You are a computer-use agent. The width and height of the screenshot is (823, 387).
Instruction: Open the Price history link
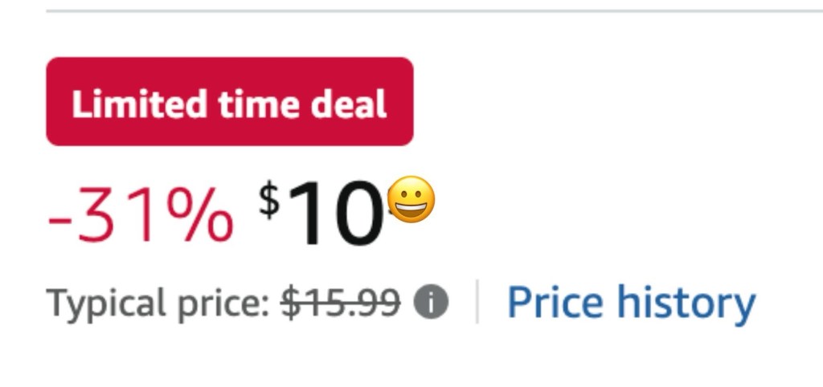pyautogui.click(x=631, y=303)
